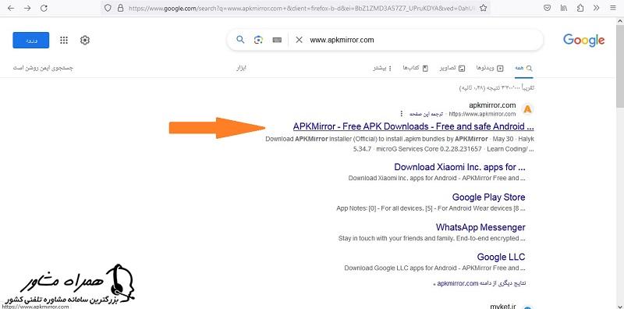This screenshot has width=624, height=309.
Task: Go back with the browser back arrow
Action: 10,8
